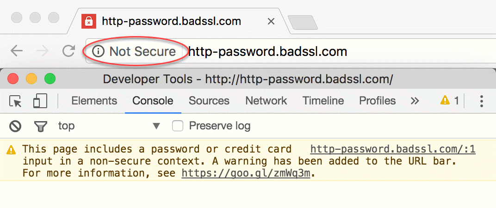496x208 pixels.
Task: Switch to the Elements tab
Action: coord(94,101)
